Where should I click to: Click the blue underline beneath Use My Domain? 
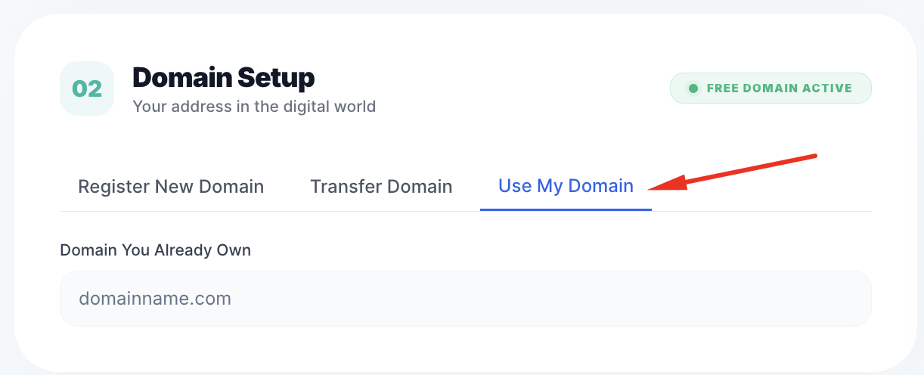point(566,209)
